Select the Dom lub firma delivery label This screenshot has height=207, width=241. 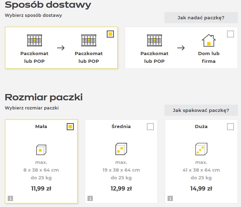[x=209, y=57]
